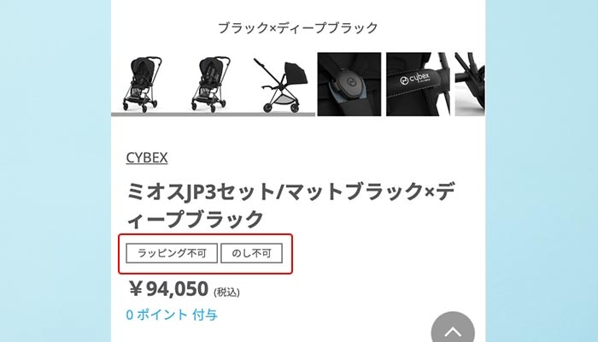Click the scroll-to-top chevron button
598x342 pixels.
tap(453, 330)
